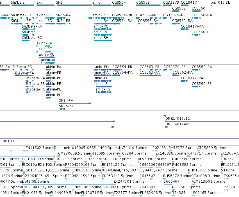Select the akirin gene bar in top track
The height and width of the screenshot is (197, 239).
pyautogui.click(x=46, y=5)
